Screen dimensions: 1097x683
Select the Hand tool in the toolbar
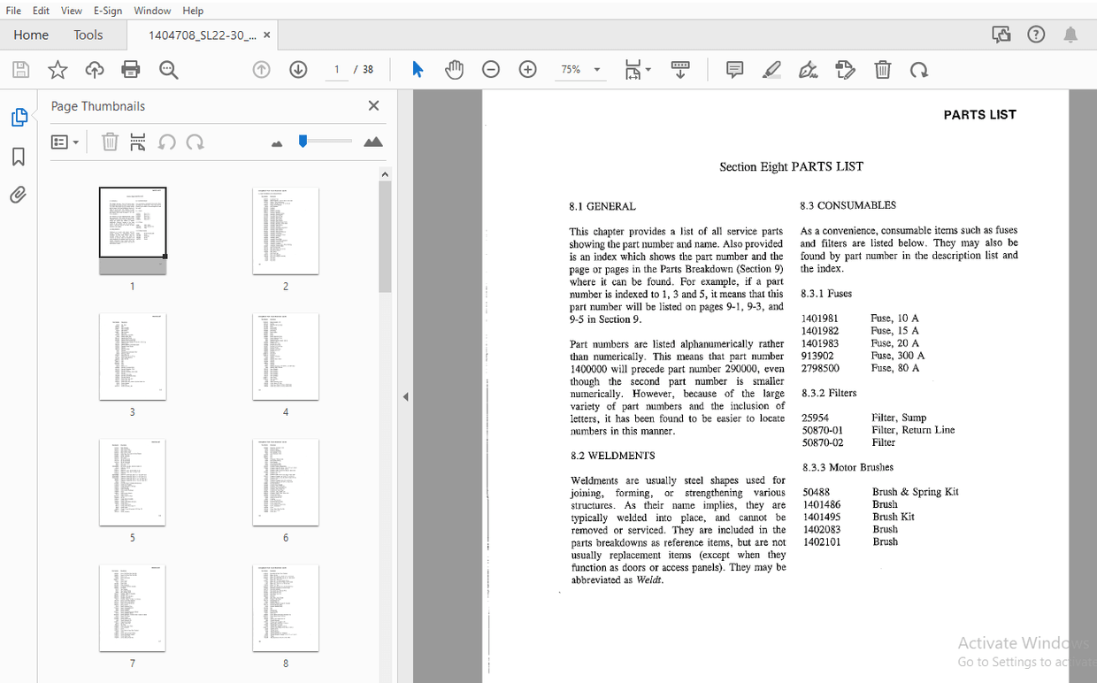(454, 69)
